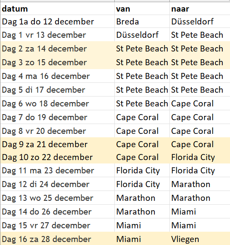Click 'Düsseldorf' in the van column
230x245 pixels.
pos(142,35)
